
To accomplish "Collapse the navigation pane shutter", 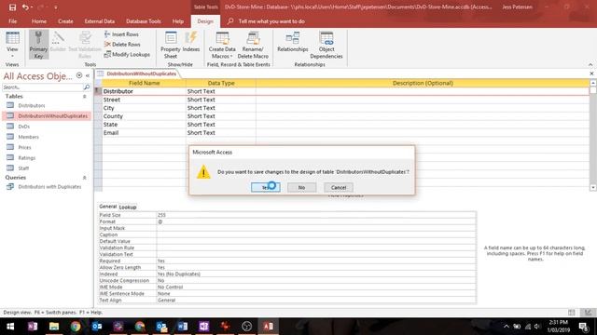I will click(x=88, y=75).
